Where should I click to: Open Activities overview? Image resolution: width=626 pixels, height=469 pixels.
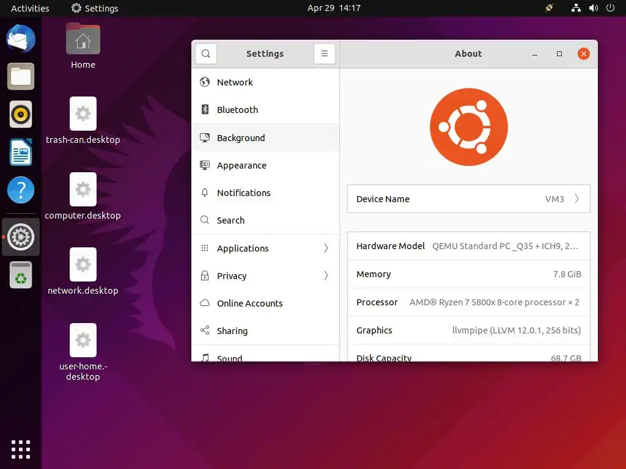30,8
